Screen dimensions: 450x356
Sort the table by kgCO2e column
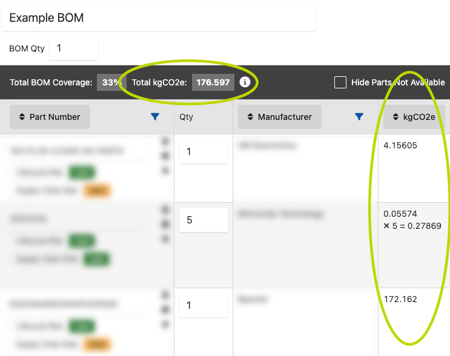(x=414, y=117)
